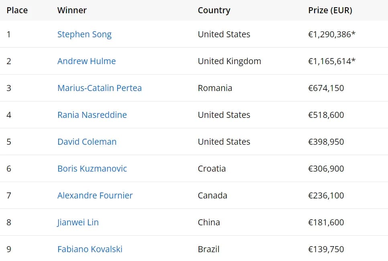This screenshot has height=261, width=388.
Task: Click the Place column header
Action: click(x=17, y=10)
